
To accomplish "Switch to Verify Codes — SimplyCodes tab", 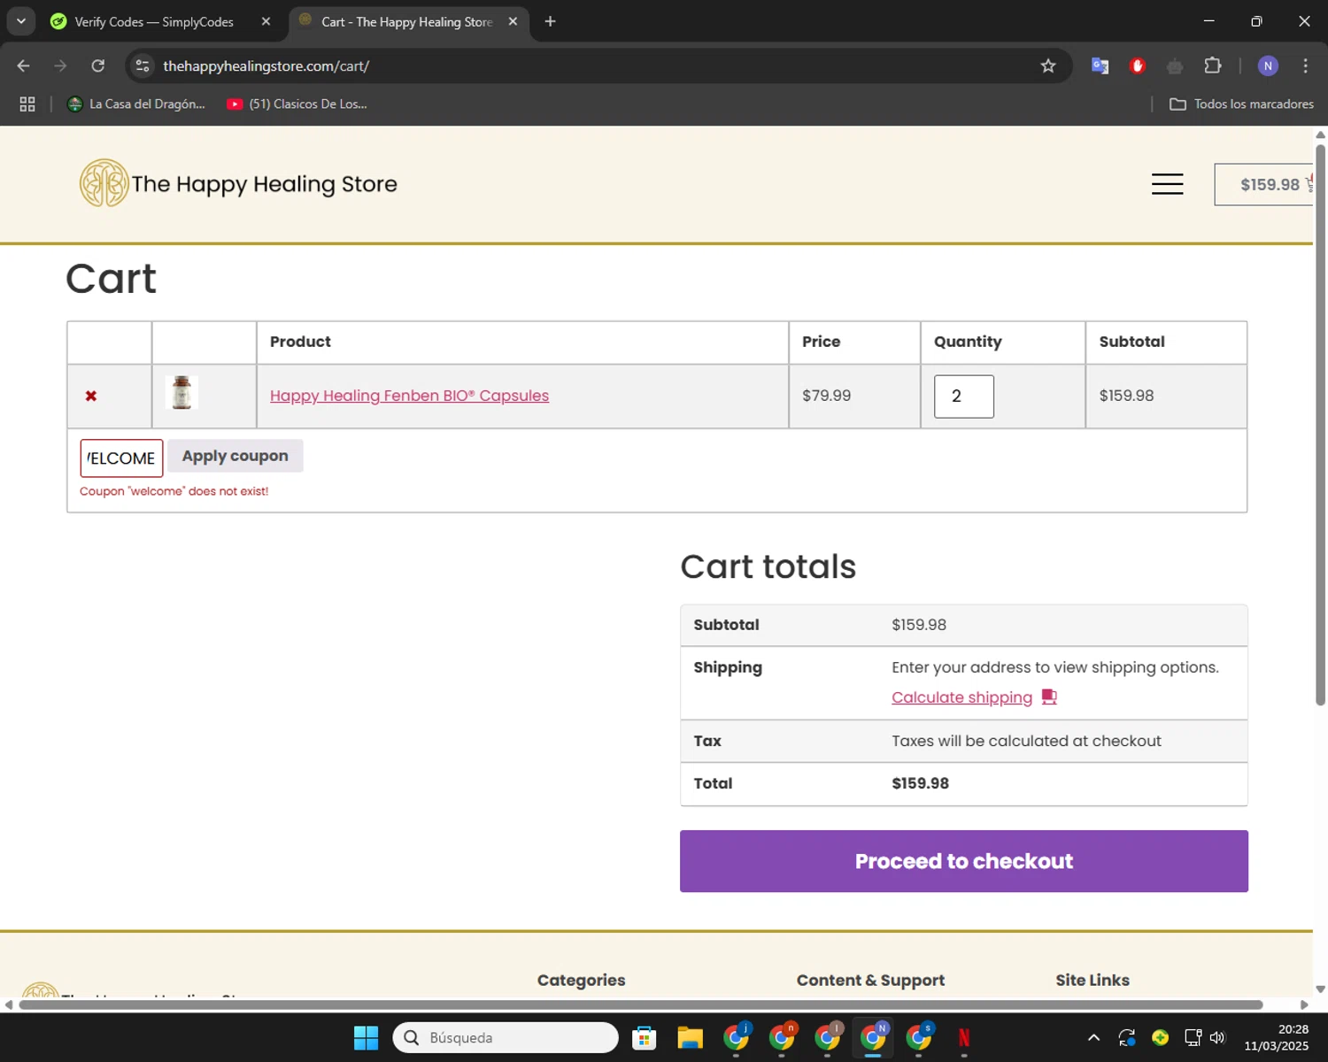I will coord(153,22).
